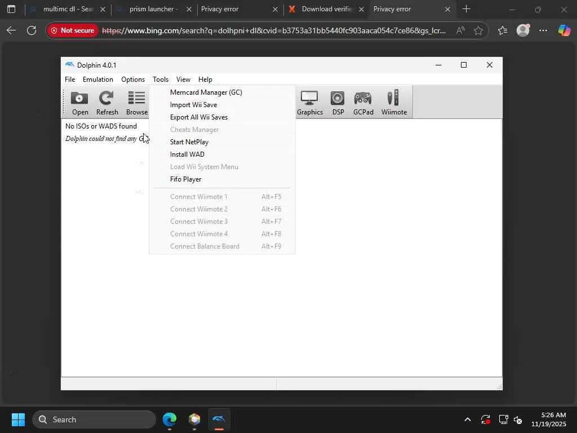
Task: Add a new browser tab
Action: point(466,9)
